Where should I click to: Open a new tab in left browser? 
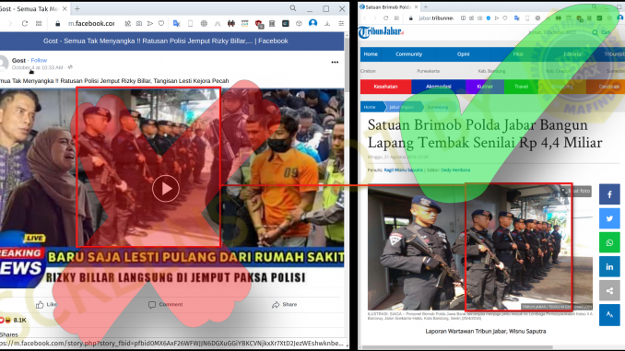(77, 8)
